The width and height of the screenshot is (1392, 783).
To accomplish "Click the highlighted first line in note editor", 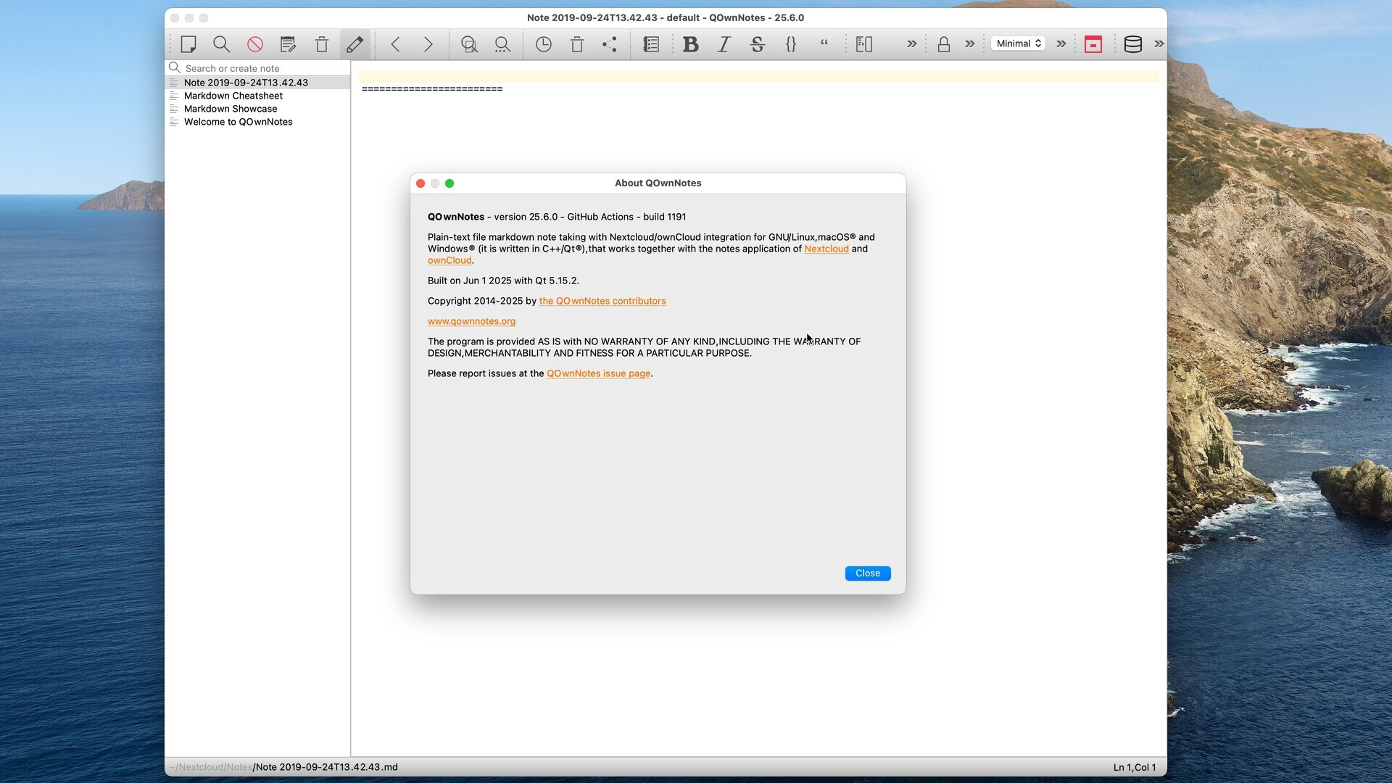I will [758, 77].
